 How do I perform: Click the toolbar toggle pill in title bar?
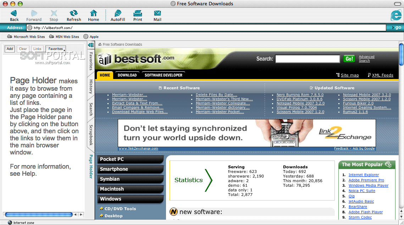click(x=398, y=4)
